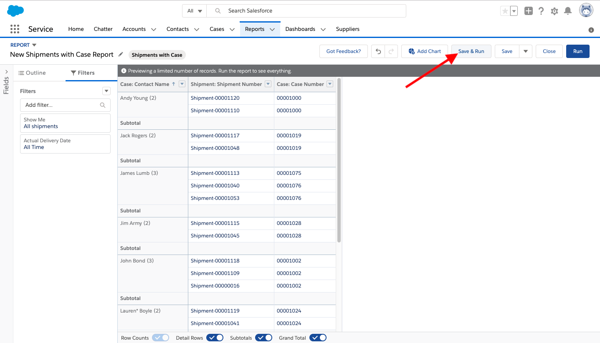600x343 pixels.
Task: Open the Suppliers tab
Action: (x=348, y=29)
